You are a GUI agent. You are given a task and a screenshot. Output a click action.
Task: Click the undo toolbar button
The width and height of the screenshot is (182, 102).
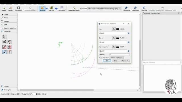(162, 9)
